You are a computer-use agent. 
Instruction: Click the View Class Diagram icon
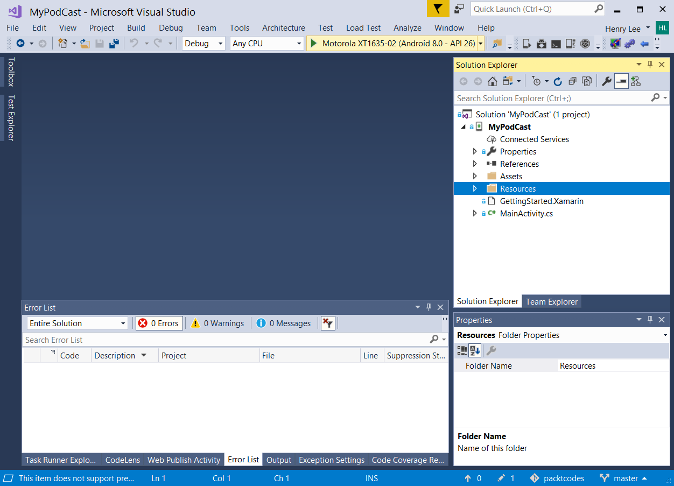click(x=636, y=81)
